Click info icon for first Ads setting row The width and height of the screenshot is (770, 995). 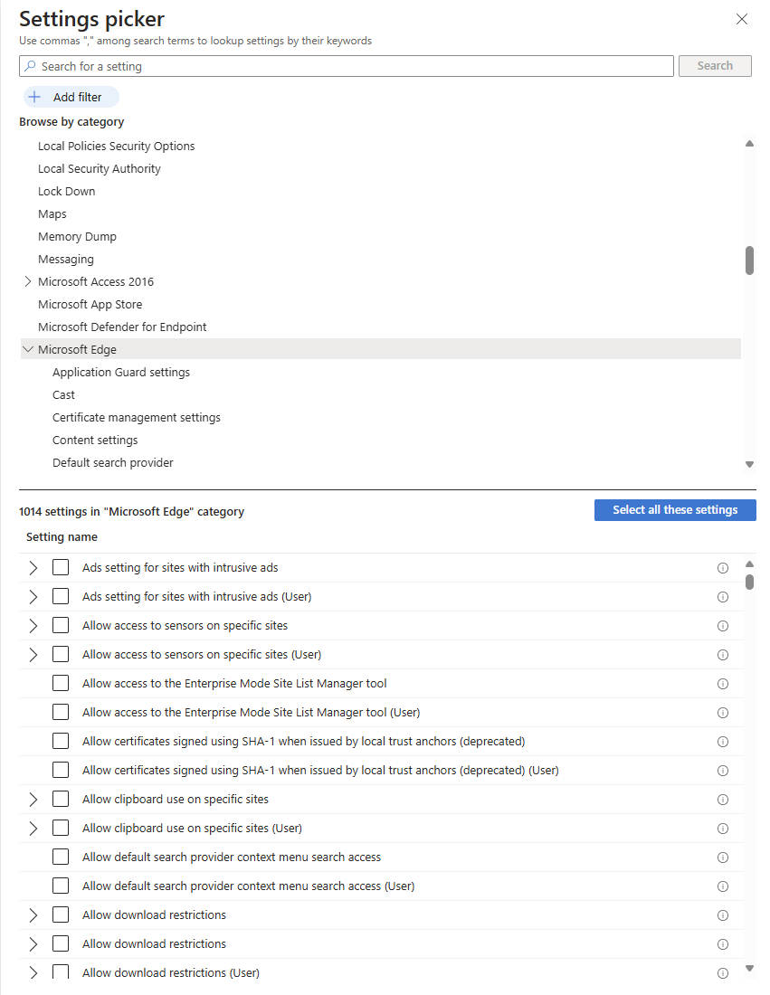tap(723, 568)
